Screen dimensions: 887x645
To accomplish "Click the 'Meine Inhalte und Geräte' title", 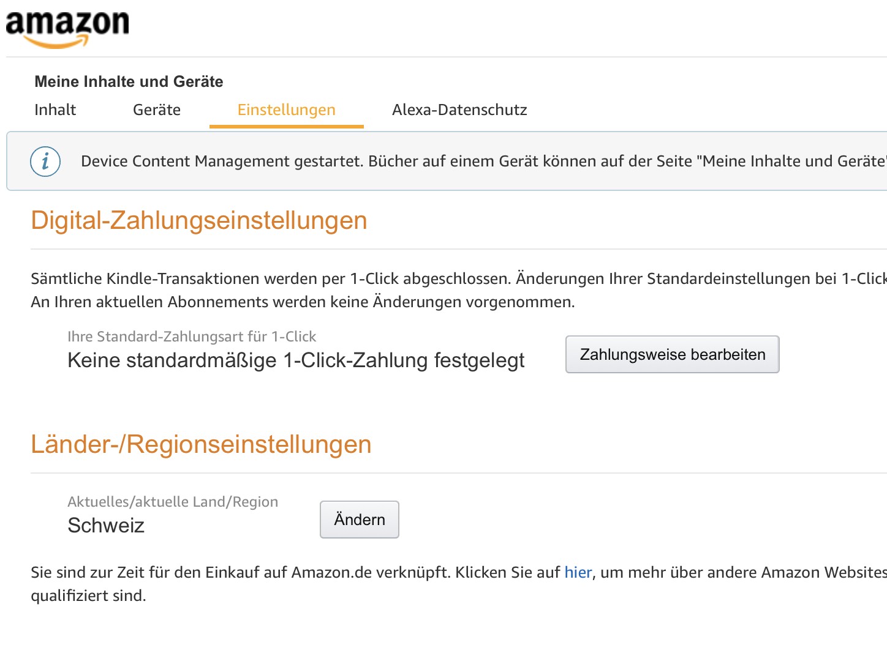I will (x=129, y=81).
